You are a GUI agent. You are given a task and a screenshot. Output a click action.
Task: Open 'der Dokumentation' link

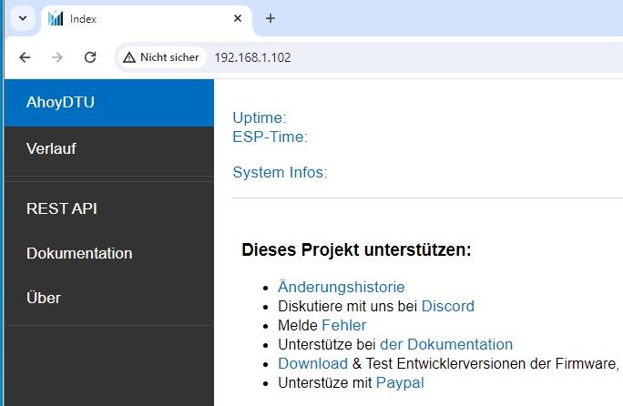tap(445, 344)
